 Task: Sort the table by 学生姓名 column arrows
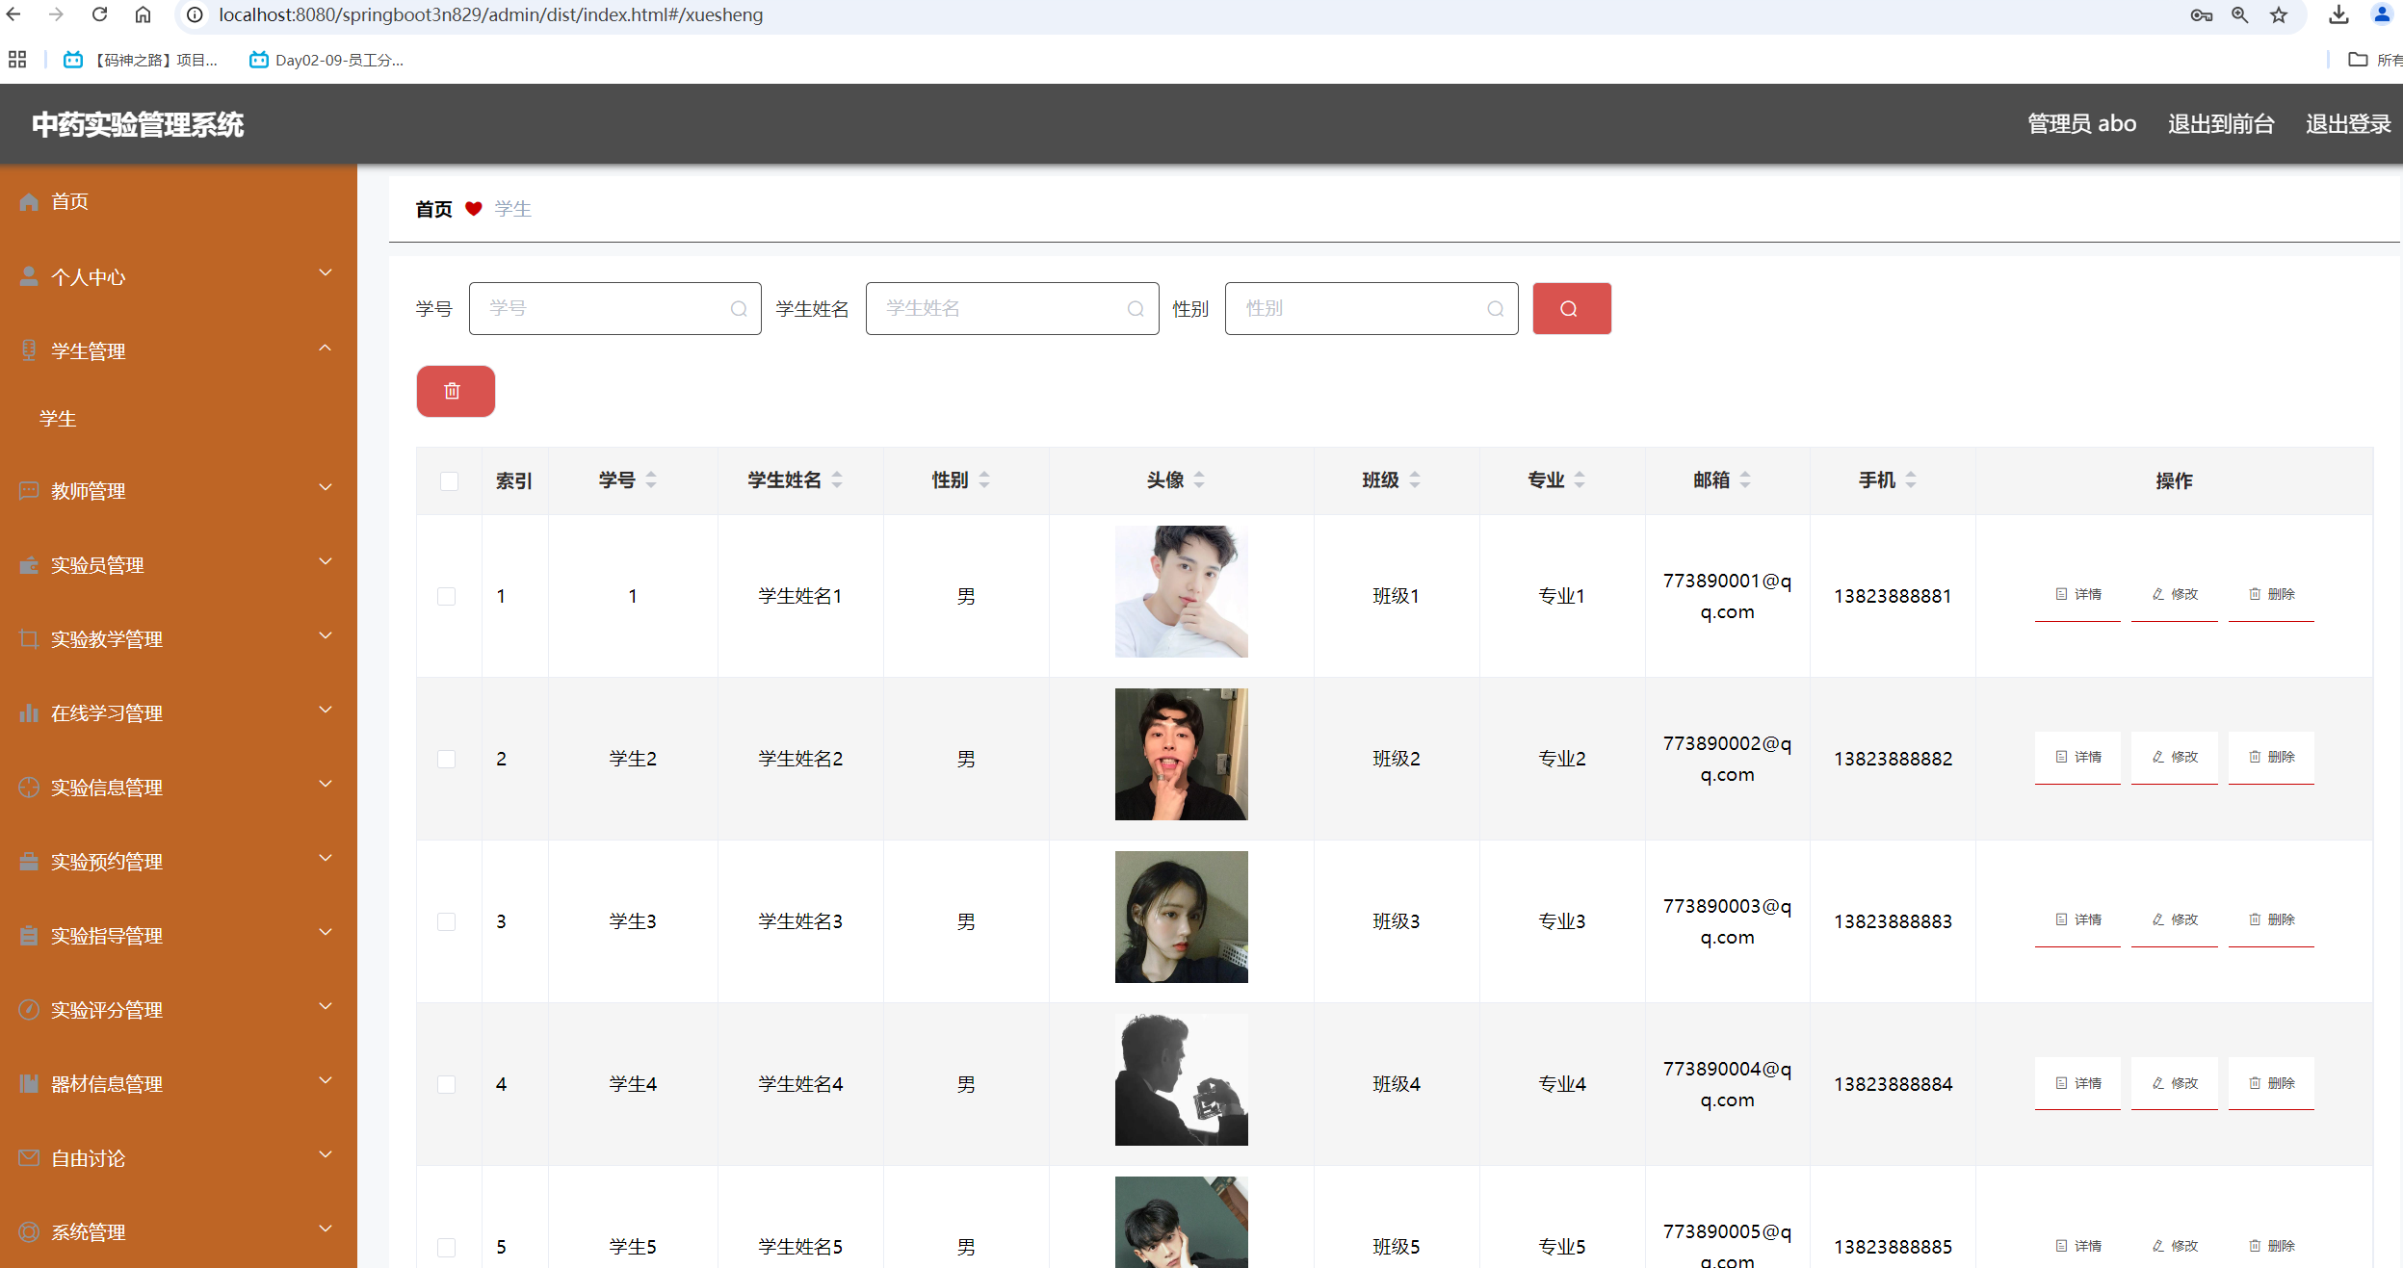(837, 479)
